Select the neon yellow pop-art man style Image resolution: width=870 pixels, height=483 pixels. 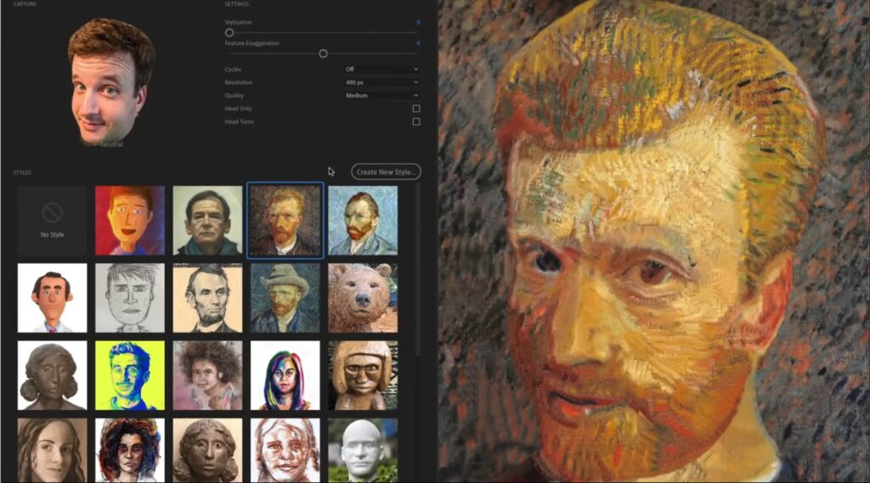click(x=130, y=375)
